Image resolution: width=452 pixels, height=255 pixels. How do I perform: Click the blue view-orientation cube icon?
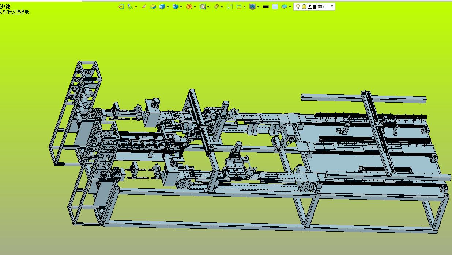click(176, 7)
